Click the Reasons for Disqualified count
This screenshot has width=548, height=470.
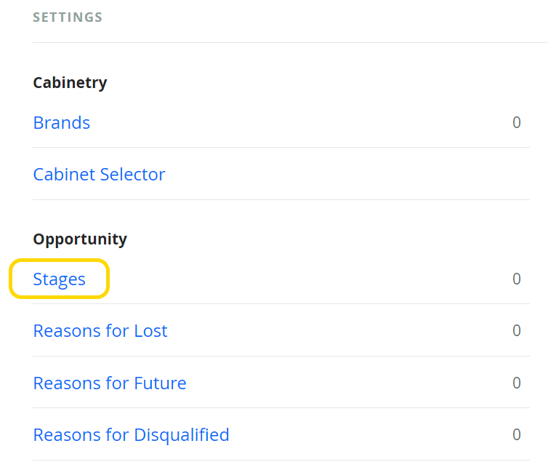pos(517,435)
